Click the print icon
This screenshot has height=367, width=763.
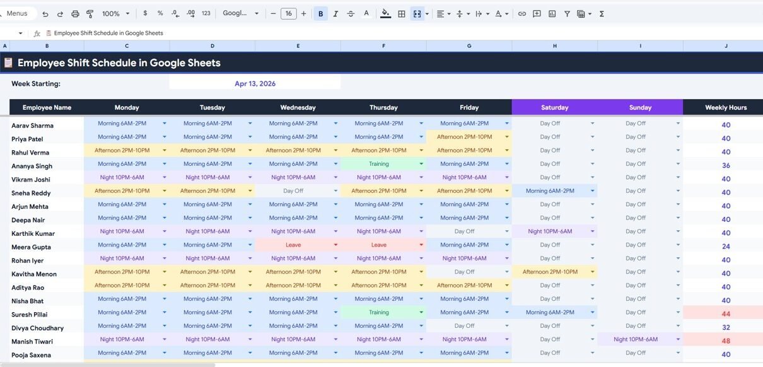pos(75,14)
